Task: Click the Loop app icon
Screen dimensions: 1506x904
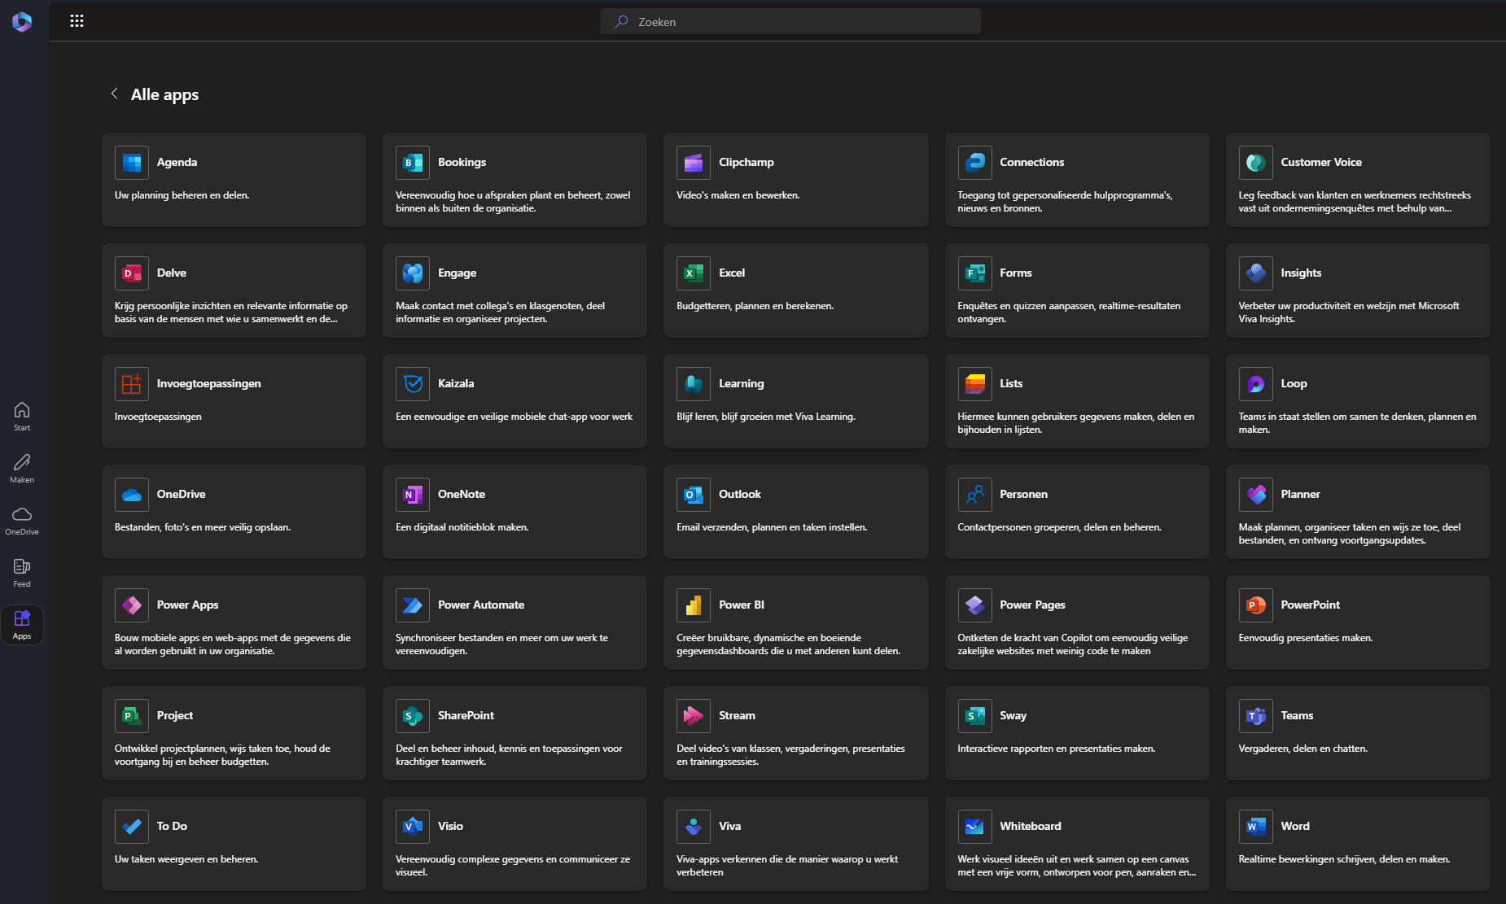Action: click(1255, 384)
